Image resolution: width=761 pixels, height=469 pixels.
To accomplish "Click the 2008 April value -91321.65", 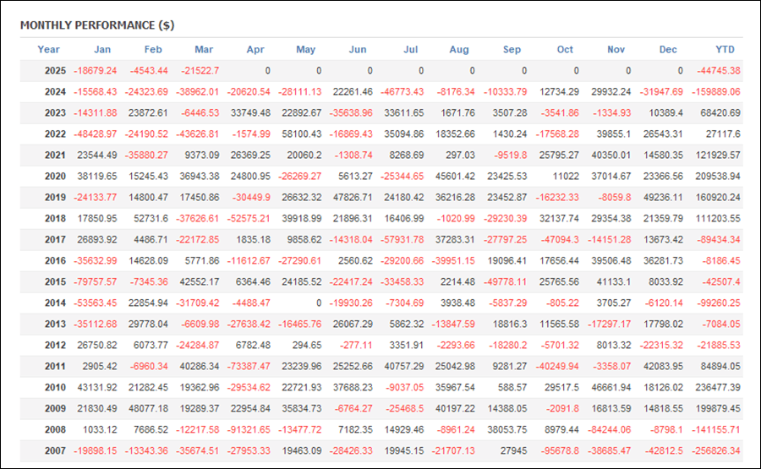I will click(x=249, y=430).
